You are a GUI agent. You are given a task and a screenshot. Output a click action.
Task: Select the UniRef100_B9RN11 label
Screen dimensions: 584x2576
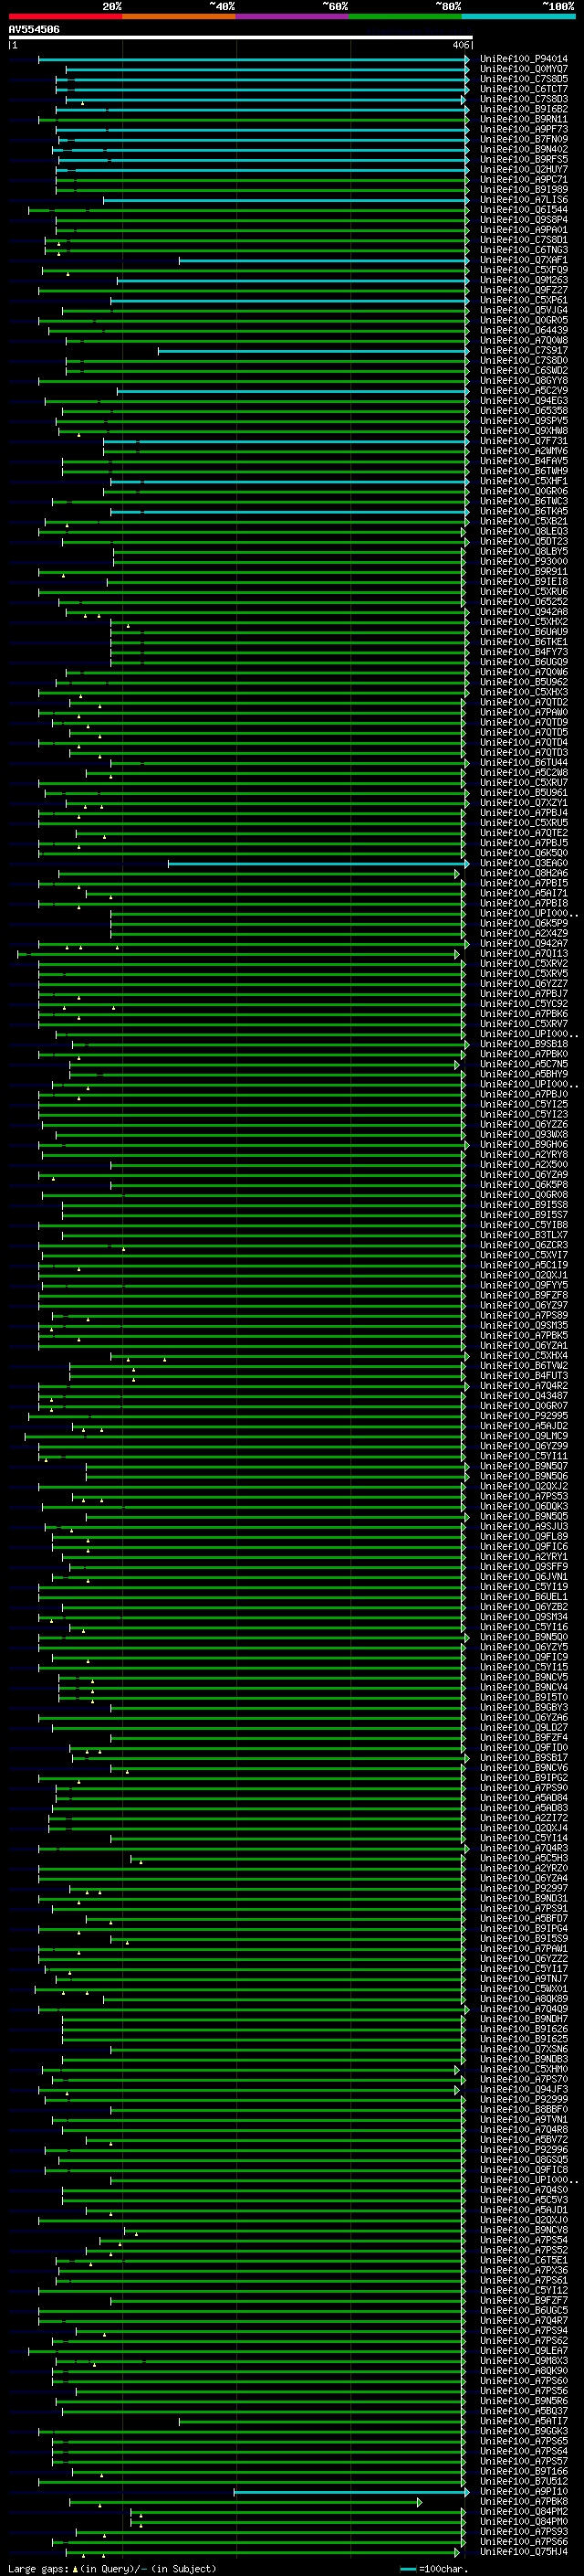[524, 119]
